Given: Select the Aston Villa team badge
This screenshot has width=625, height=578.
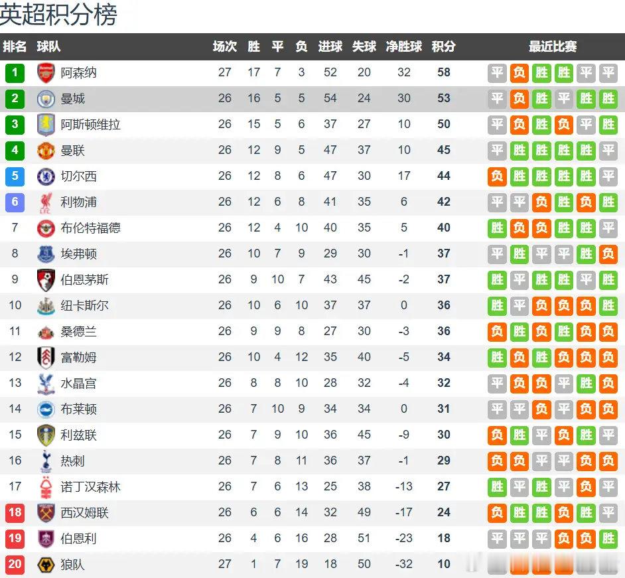Looking at the screenshot, I should point(46,124).
